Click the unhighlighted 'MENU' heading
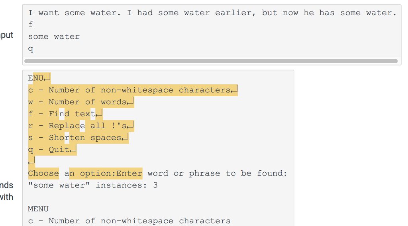This screenshot has height=226, width=408. coord(38,209)
